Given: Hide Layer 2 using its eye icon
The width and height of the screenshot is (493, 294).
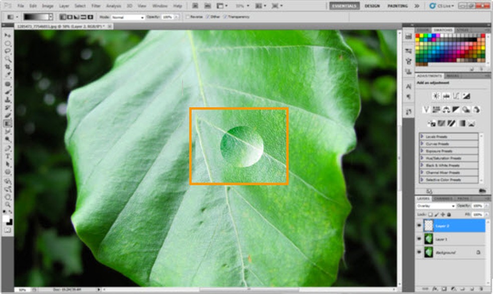Looking at the screenshot, I should pos(419,226).
